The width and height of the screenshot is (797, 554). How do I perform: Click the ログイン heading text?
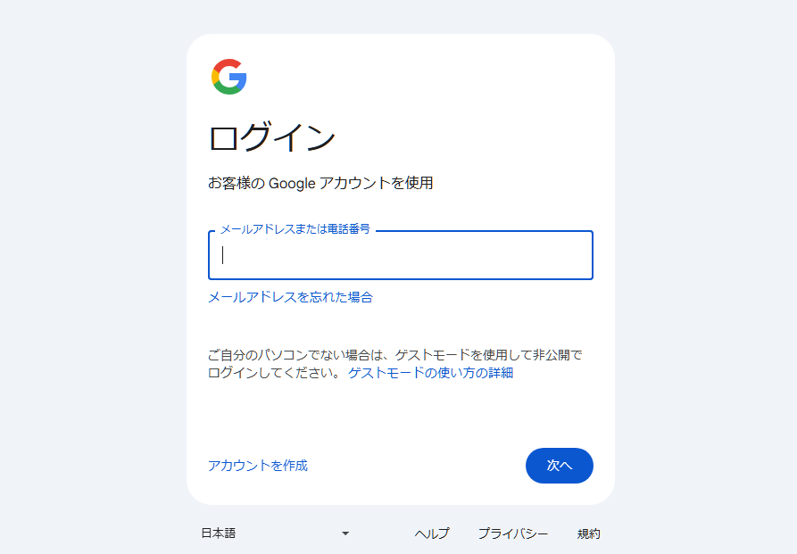tap(272, 138)
